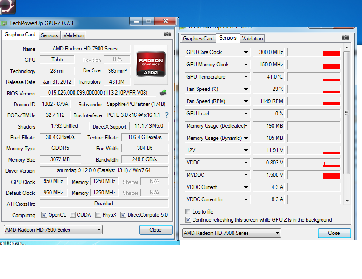The image size is (362, 279).
Task: Click the BIOS Version value field
Action: (x=98, y=93)
